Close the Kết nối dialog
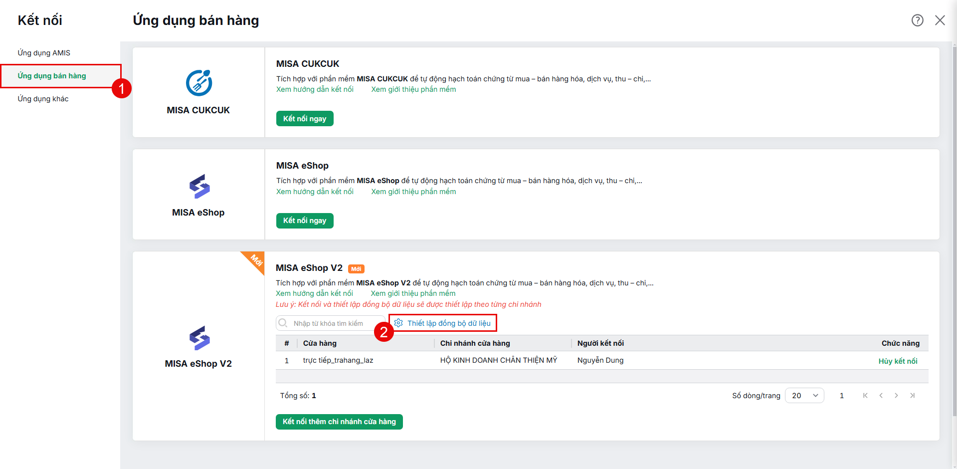Image resolution: width=957 pixels, height=469 pixels. pyautogui.click(x=940, y=20)
